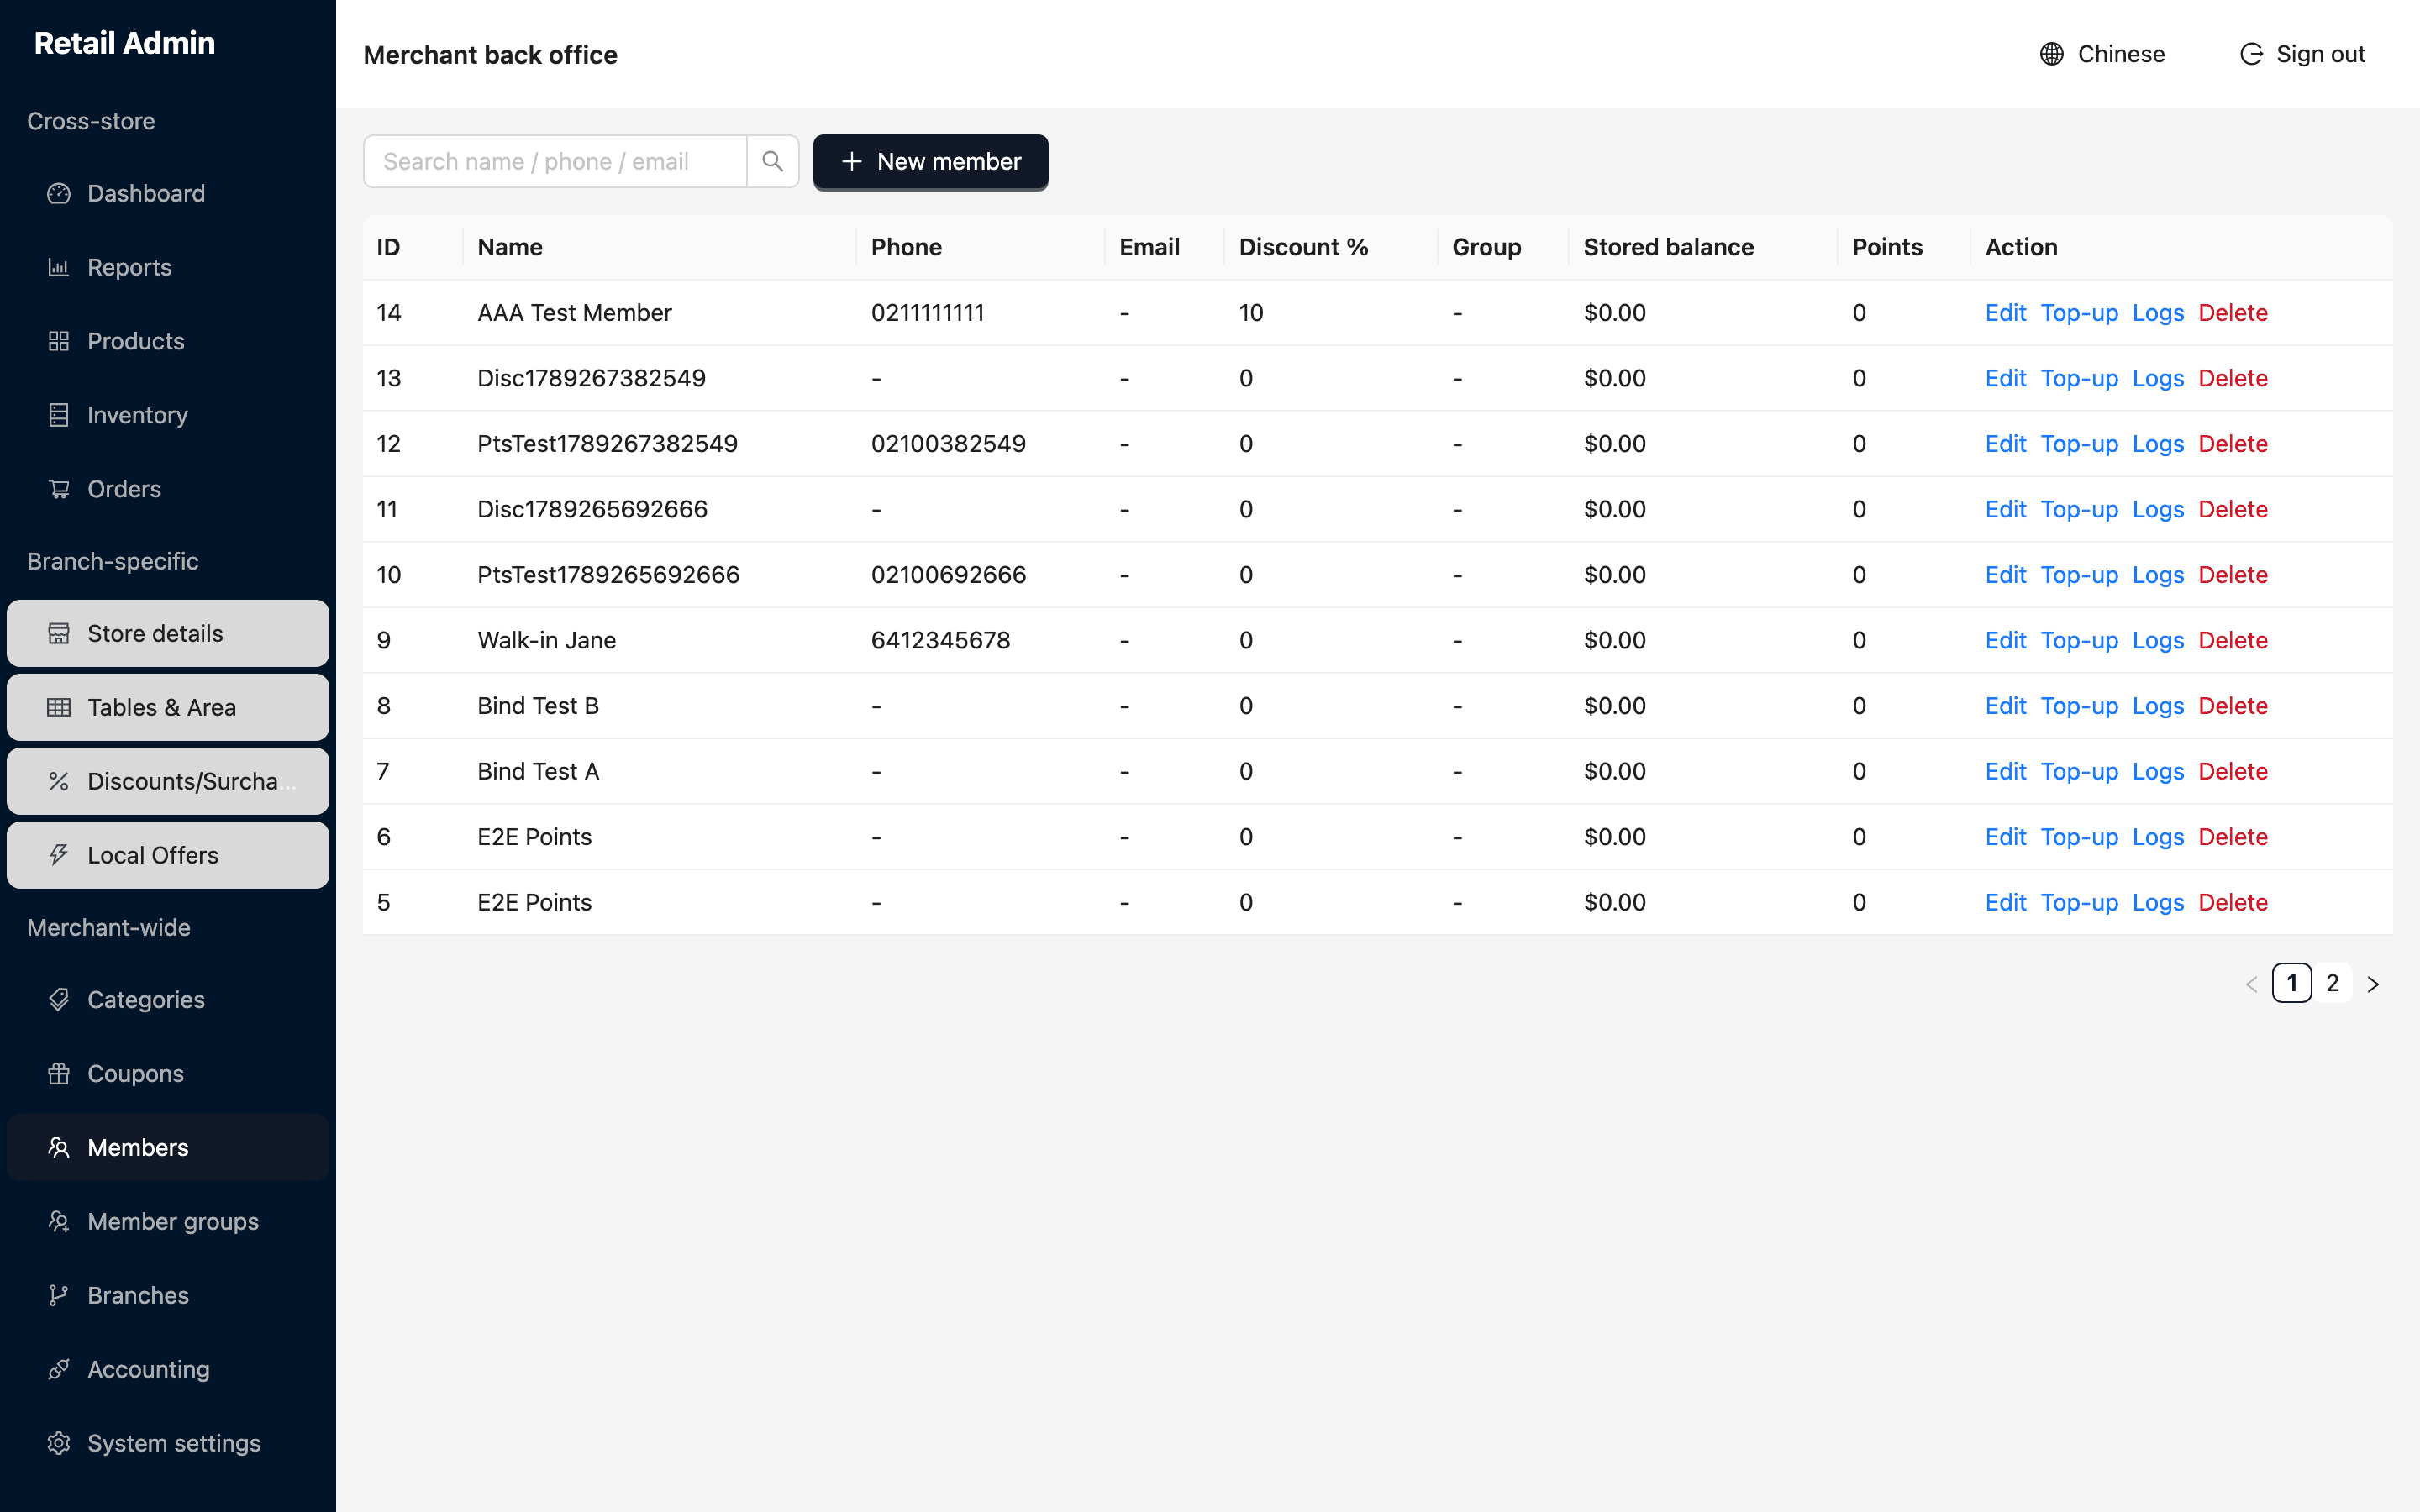This screenshot has height=1512, width=2420.
Task: Go to Inventory section
Action: 168,415
